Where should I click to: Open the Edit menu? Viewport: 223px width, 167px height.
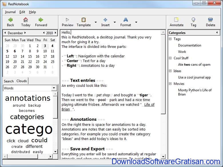tap(22, 12)
